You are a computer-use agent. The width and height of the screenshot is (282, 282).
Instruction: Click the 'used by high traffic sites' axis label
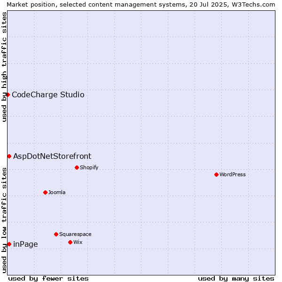point(4,67)
